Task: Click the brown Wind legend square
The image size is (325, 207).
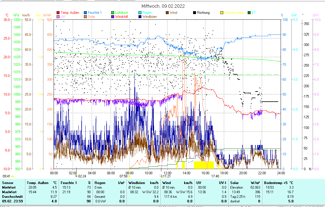Action: pos(167,13)
